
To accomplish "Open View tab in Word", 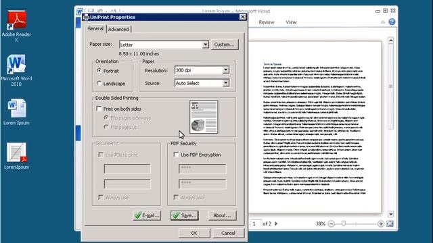I will tap(291, 22).
